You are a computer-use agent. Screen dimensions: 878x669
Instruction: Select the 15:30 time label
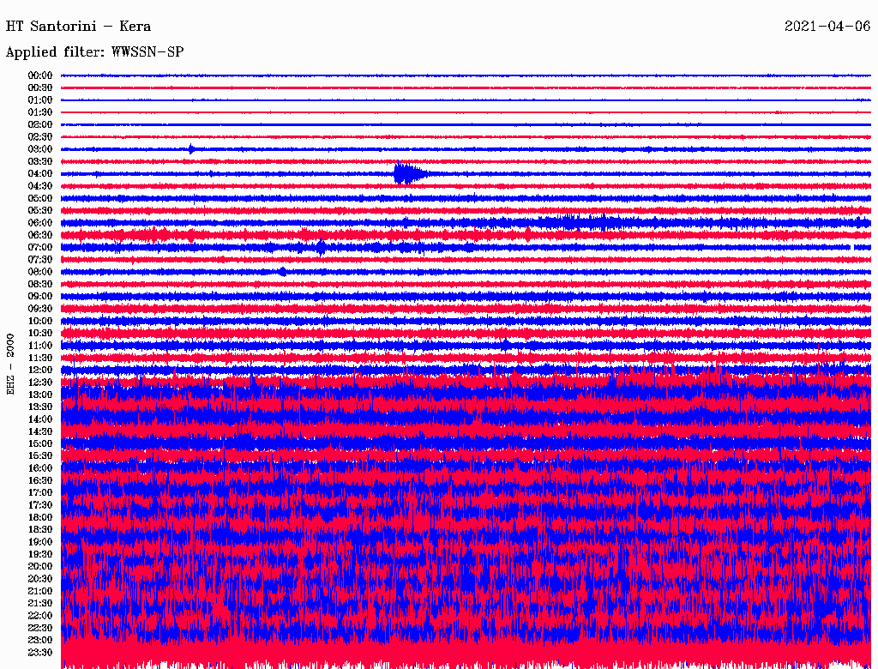[x=40, y=456]
